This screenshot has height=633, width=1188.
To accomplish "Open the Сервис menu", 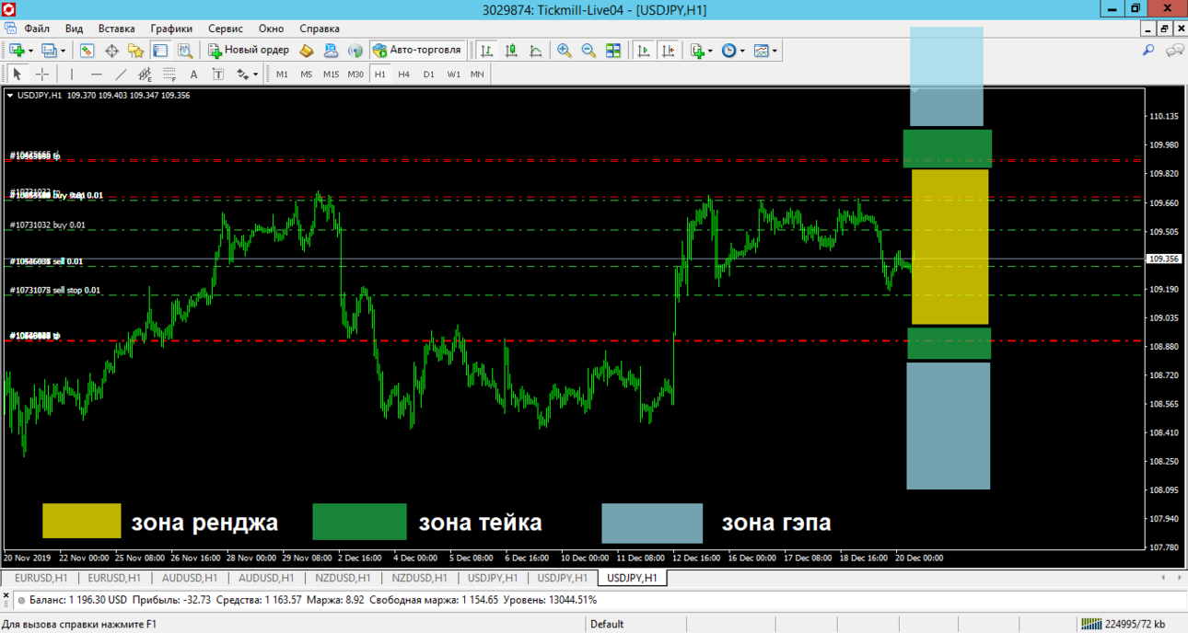I will 226,29.
